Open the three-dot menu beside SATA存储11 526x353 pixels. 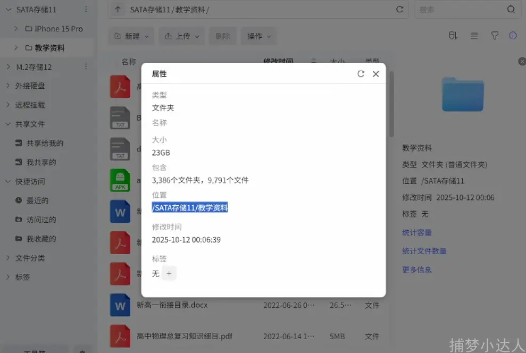coord(87,9)
